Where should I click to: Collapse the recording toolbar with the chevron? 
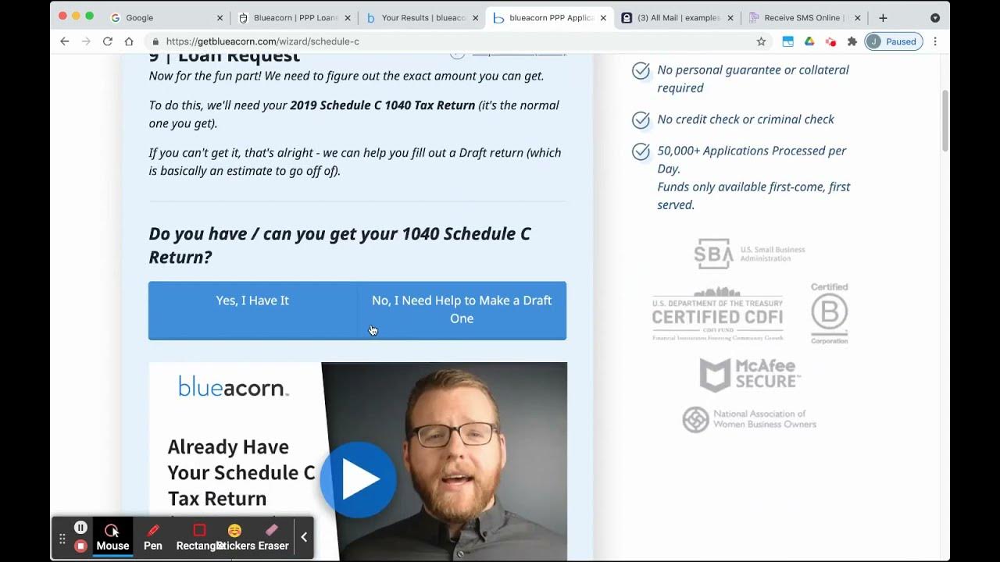[304, 537]
